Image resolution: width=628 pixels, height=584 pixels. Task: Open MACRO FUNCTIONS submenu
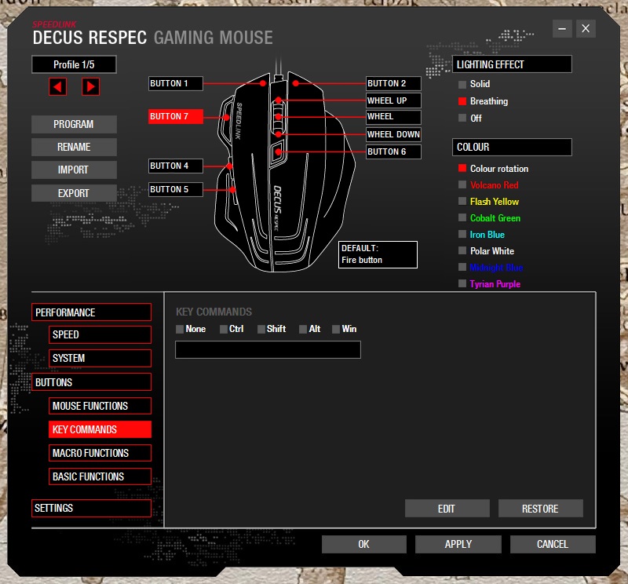tap(100, 454)
